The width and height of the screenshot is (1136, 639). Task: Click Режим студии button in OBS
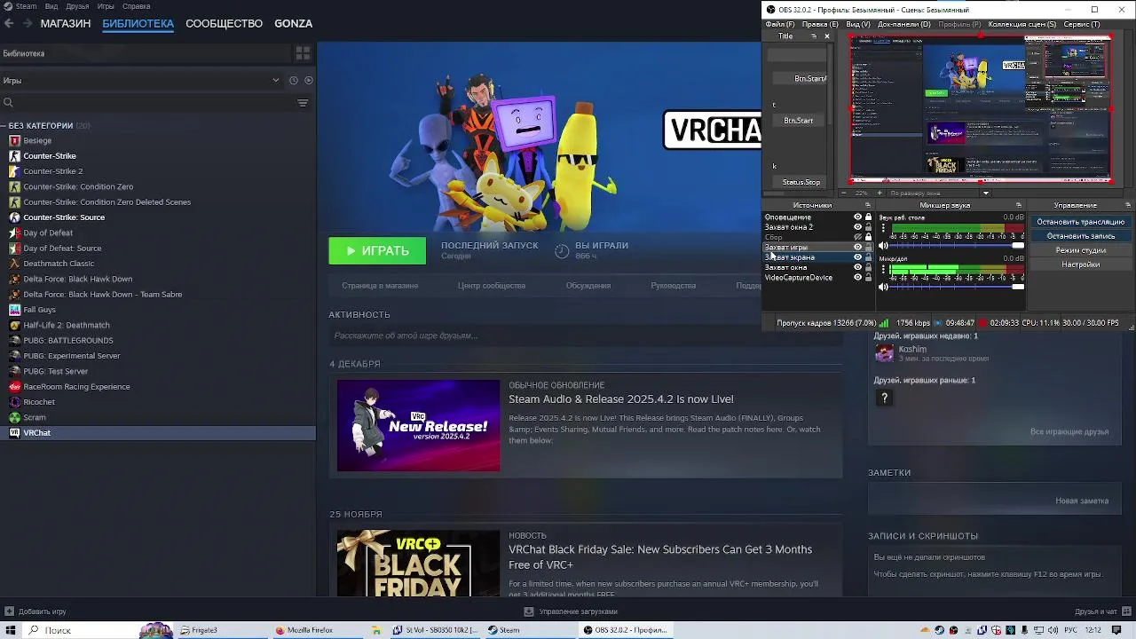coord(1080,250)
